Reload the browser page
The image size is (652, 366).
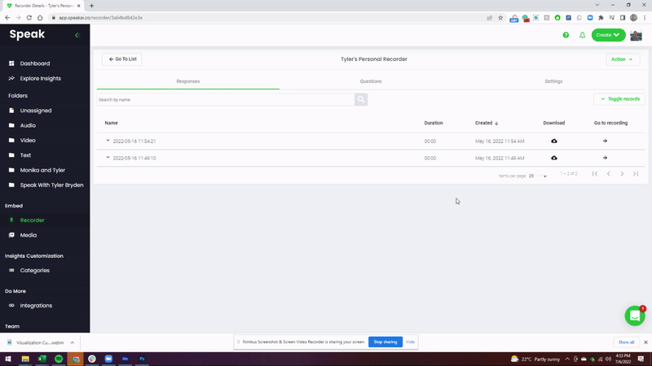click(29, 18)
